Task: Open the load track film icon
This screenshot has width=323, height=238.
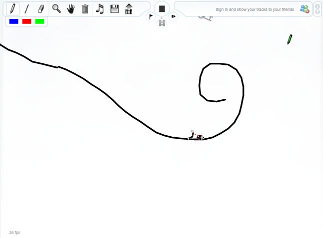Action: [128, 9]
